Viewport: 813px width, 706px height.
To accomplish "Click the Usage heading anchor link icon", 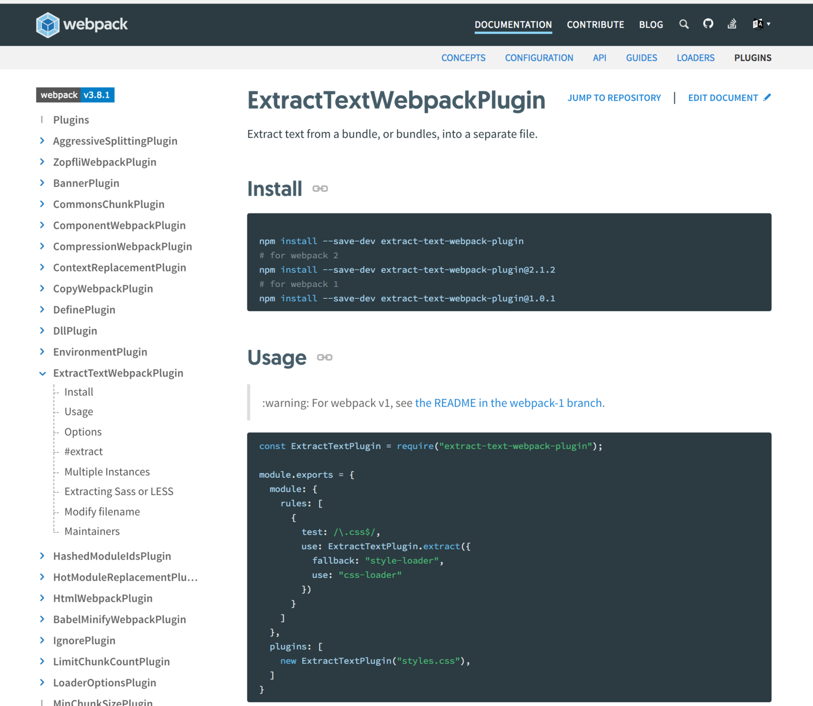I will point(325,358).
